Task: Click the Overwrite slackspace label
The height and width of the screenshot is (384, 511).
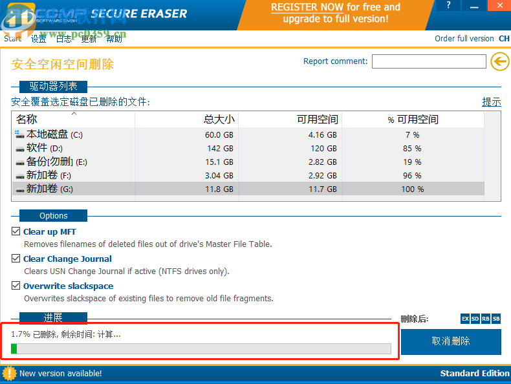Action: [69, 286]
